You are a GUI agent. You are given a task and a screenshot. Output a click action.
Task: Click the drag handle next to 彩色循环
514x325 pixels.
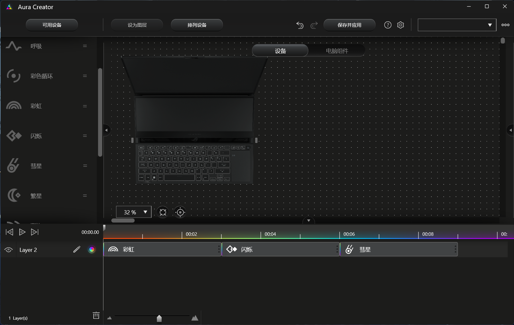pyautogui.click(x=85, y=76)
